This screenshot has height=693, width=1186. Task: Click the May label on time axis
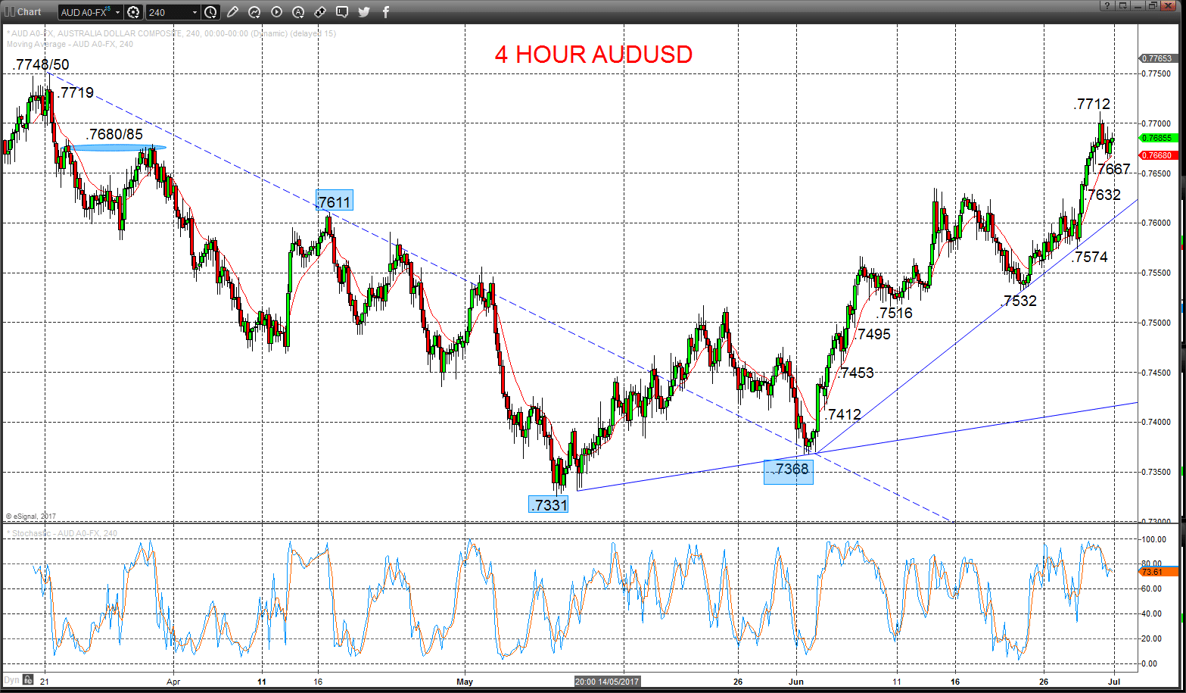(x=465, y=682)
